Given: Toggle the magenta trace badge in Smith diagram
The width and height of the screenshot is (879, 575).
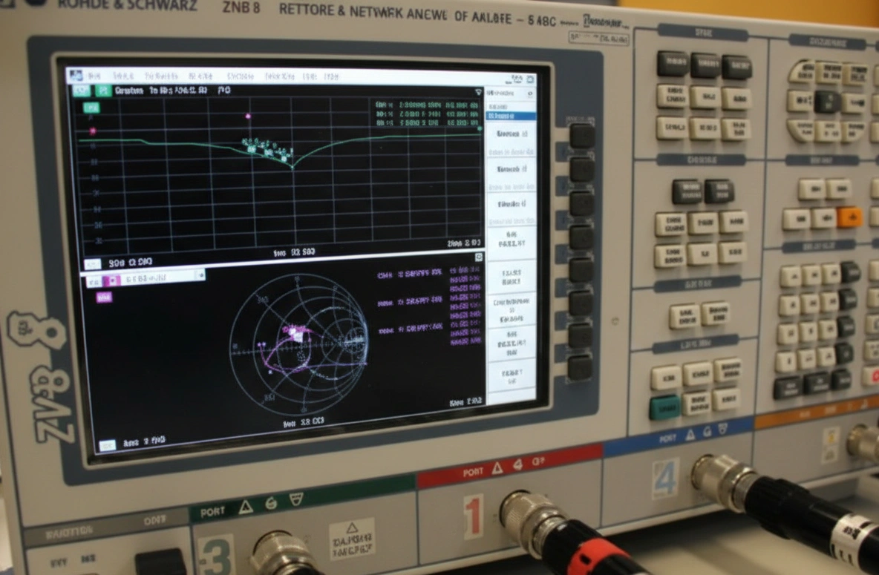Looking at the screenshot, I should (x=104, y=297).
